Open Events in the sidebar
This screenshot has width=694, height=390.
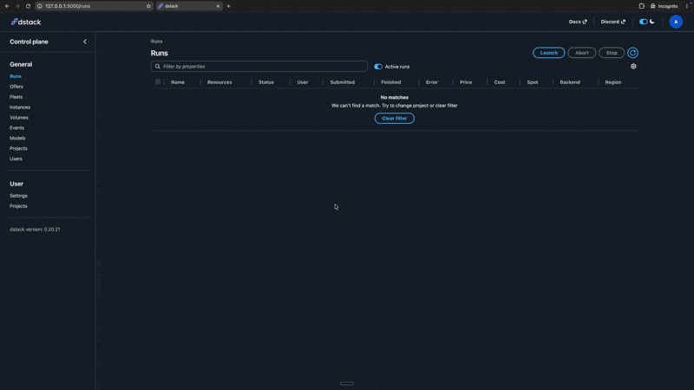pyautogui.click(x=16, y=127)
